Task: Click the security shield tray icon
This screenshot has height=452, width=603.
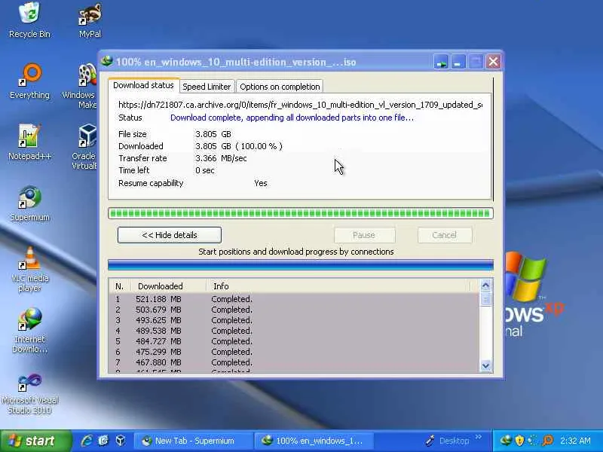Action: pos(519,441)
